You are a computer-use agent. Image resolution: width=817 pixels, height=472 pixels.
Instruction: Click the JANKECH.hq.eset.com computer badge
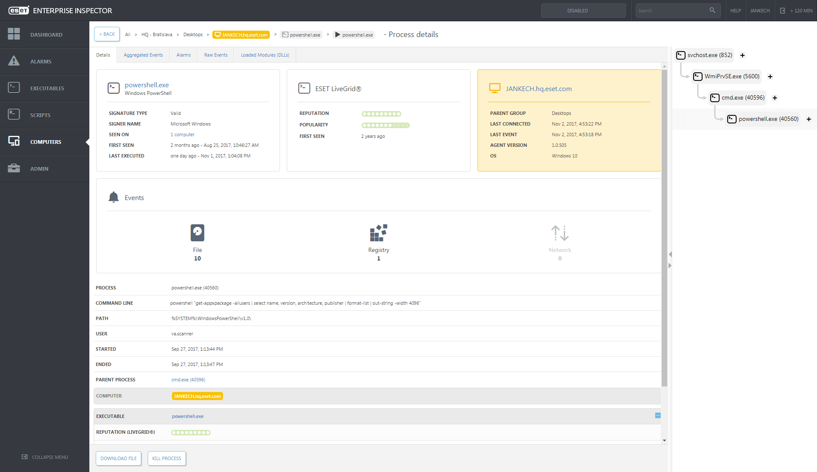(197, 396)
